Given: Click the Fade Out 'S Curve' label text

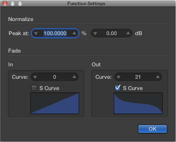Looking at the screenshot, I should pos(133,88).
